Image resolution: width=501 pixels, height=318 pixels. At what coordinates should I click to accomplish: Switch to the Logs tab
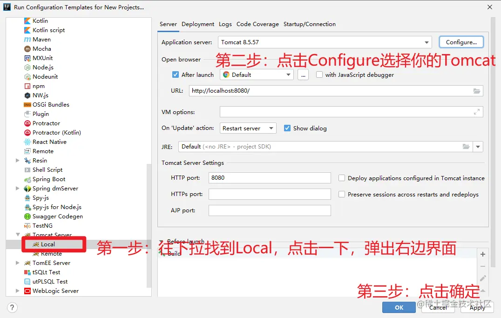(225, 24)
